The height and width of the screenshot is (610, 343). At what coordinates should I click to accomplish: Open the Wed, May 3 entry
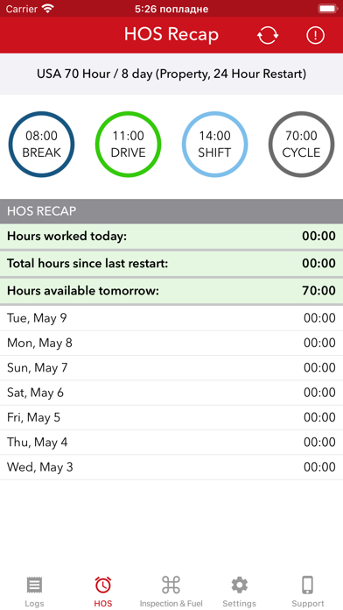tap(171, 467)
